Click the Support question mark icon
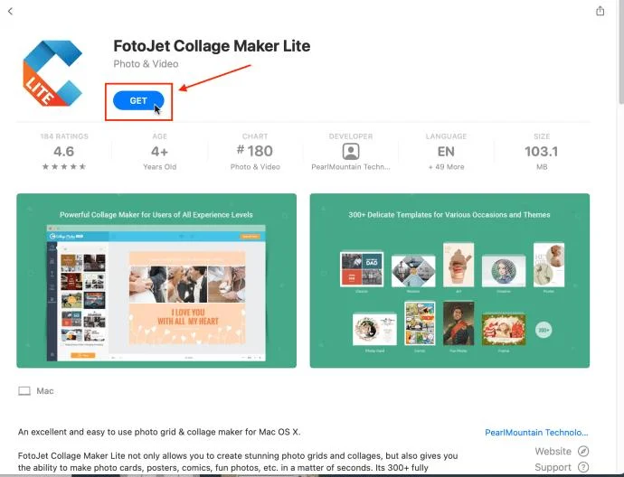 tap(583, 467)
